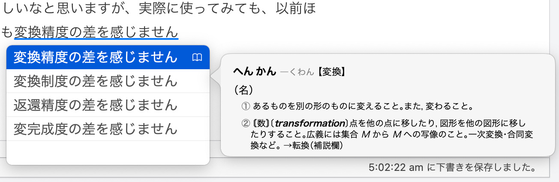Click the circled ① definition number

(245, 106)
